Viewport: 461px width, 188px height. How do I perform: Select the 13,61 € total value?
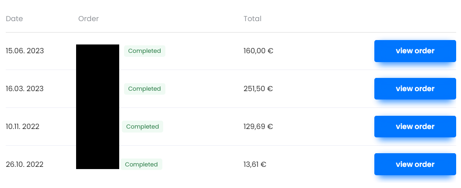coord(255,164)
